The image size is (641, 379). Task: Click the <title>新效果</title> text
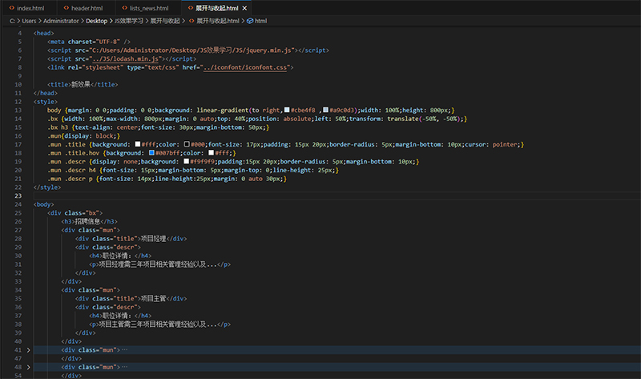(x=83, y=85)
